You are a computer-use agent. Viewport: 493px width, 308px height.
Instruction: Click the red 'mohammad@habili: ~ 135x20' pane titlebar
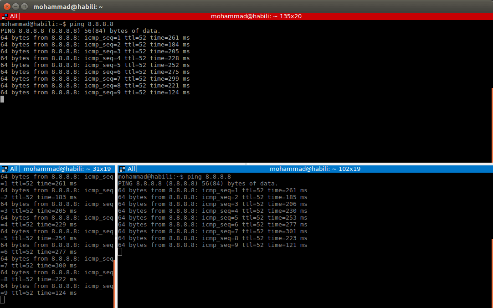click(256, 16)
